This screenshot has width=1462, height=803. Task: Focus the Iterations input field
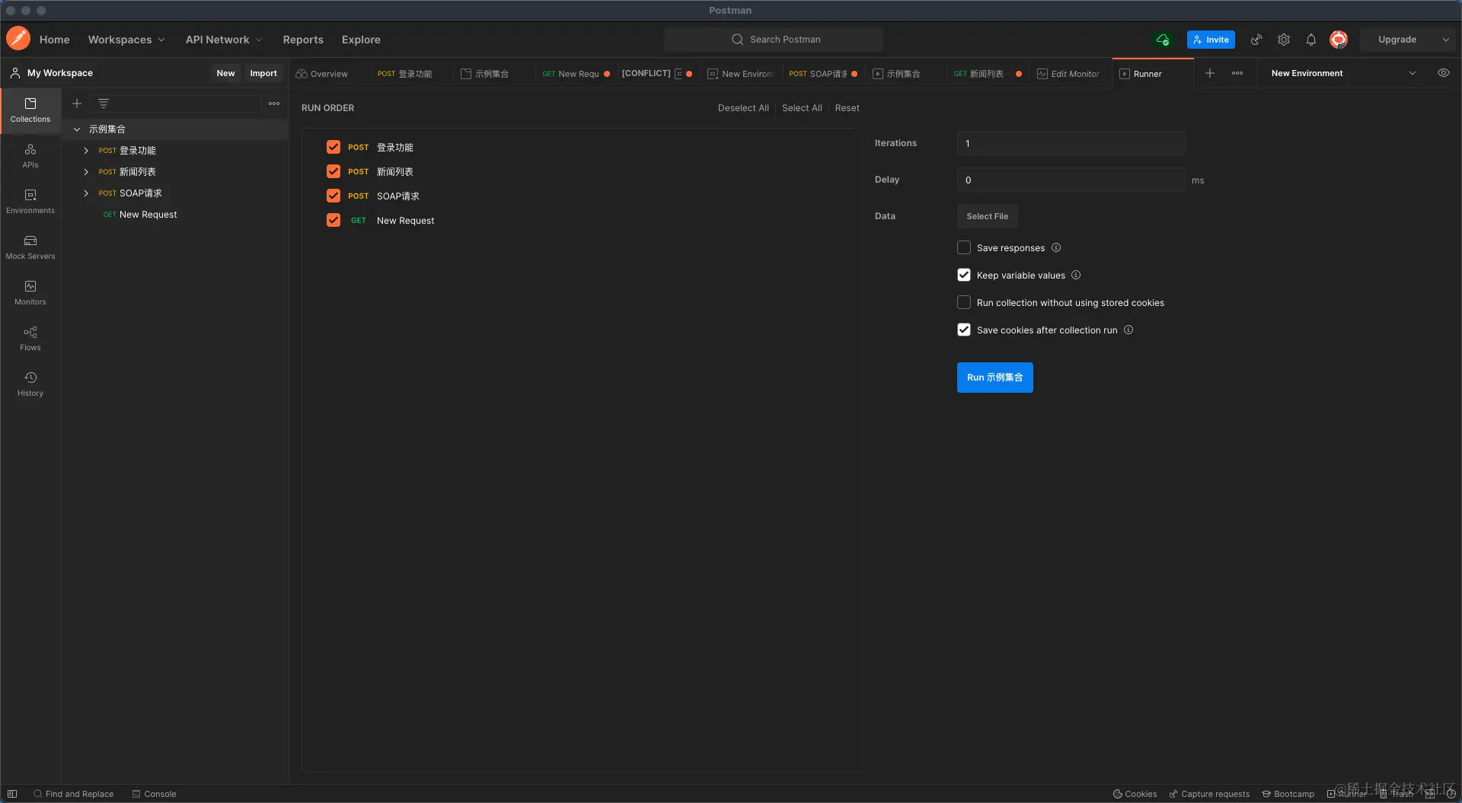(x=1071, y=143)
